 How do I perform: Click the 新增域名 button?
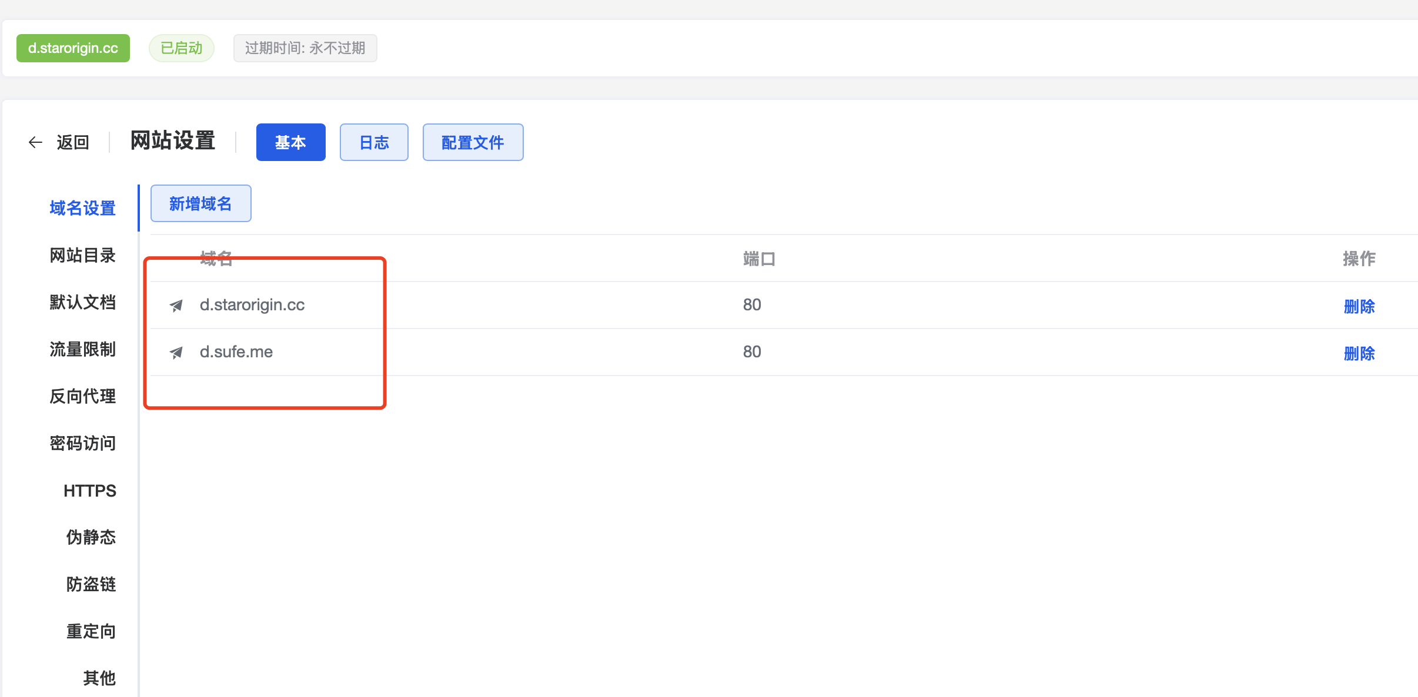click(200, 203)
